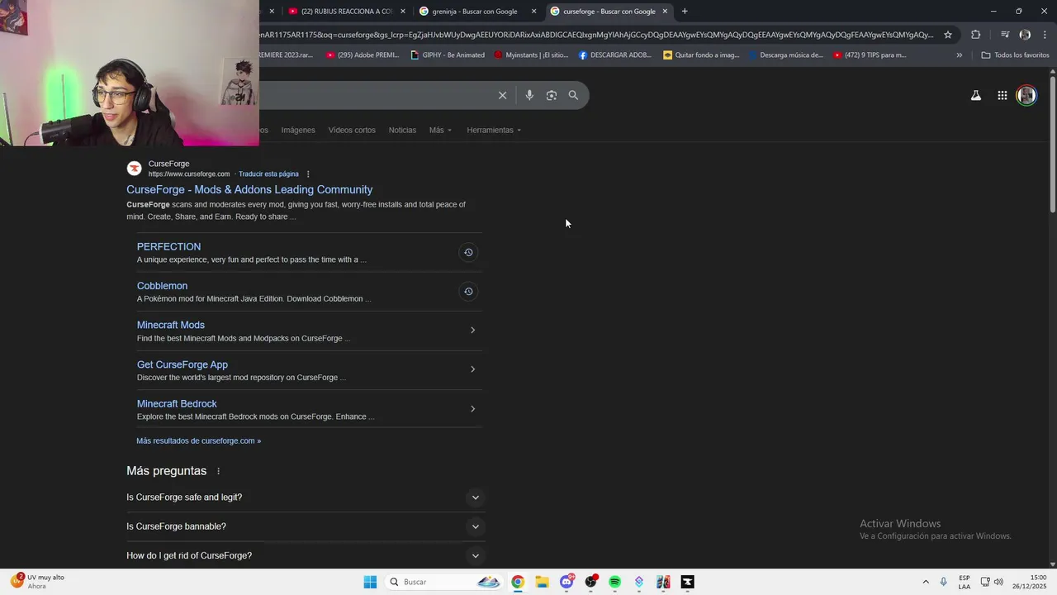The width and height of the screenshot is (1057, 595).
Task: Open Chrome media controls icon
Action: [x=1005, y=35]
